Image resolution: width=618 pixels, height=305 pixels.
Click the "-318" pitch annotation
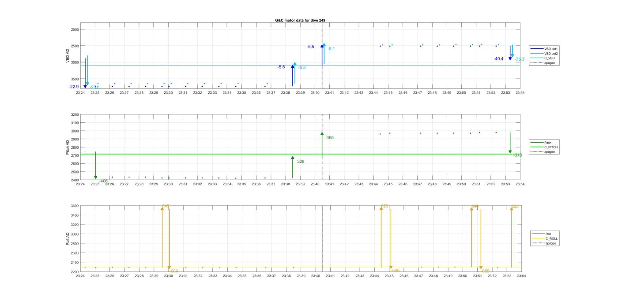tap(517, 155)
